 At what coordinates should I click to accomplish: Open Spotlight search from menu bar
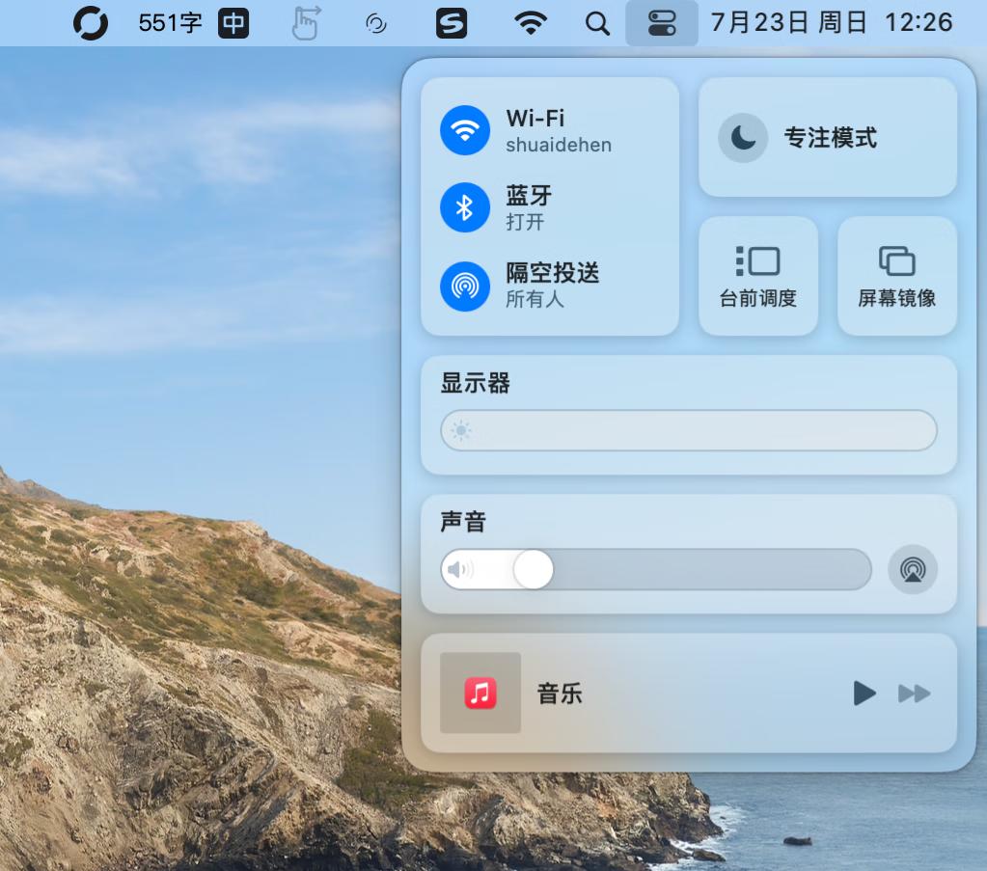point(596,23)
